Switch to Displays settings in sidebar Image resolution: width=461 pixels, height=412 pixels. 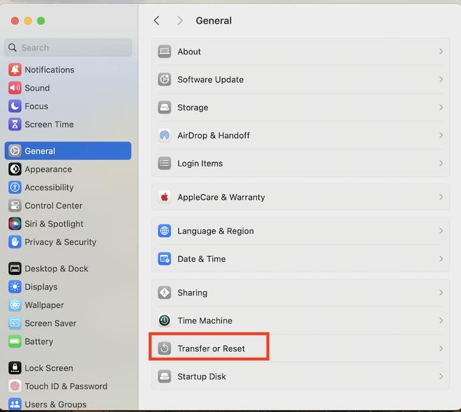coord(41,287)
